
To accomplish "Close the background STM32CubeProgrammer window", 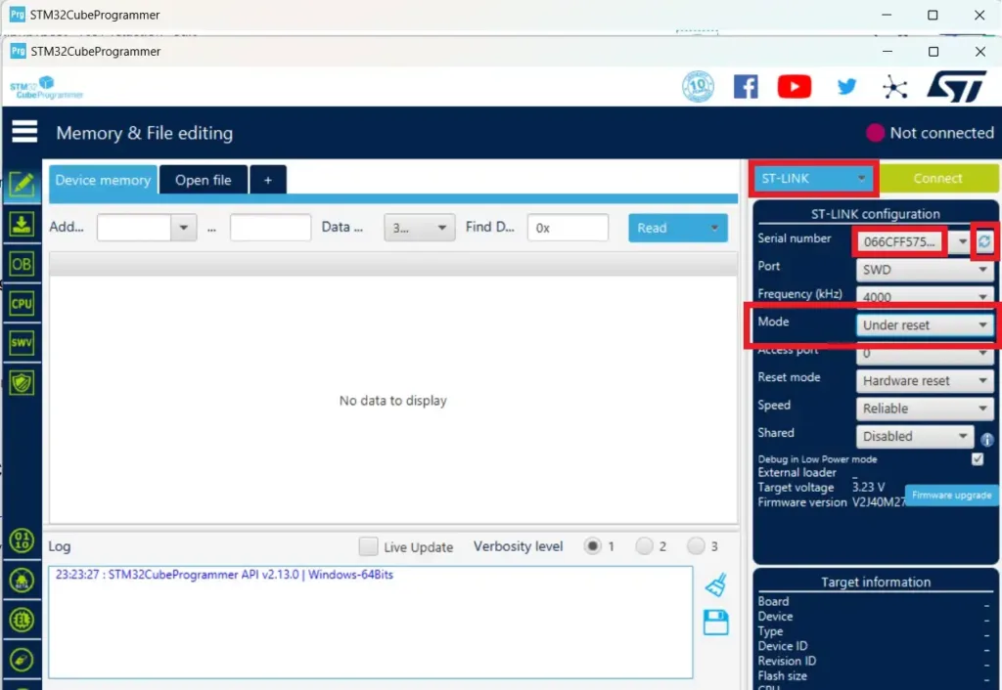I will click(x=979, y=15).
